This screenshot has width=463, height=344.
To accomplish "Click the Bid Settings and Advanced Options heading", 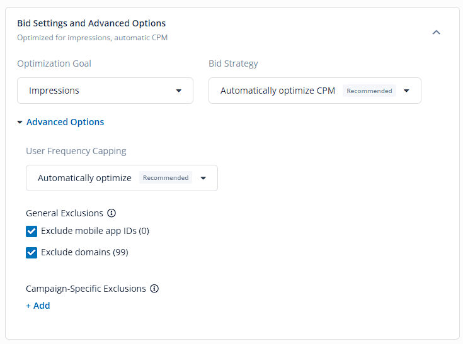I will pos(91,23).
